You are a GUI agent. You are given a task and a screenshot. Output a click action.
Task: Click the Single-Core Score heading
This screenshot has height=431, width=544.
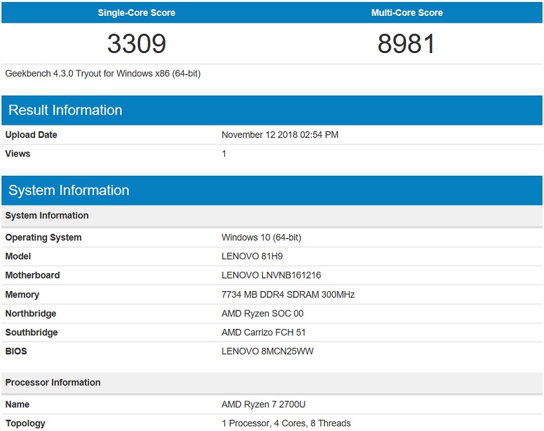pyautogui.click(x=136, y=13)
